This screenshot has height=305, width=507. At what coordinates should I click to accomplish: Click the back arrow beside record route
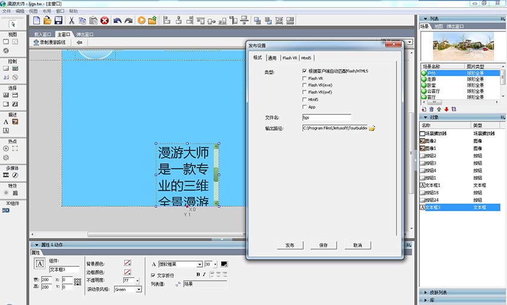click(79, 42)
